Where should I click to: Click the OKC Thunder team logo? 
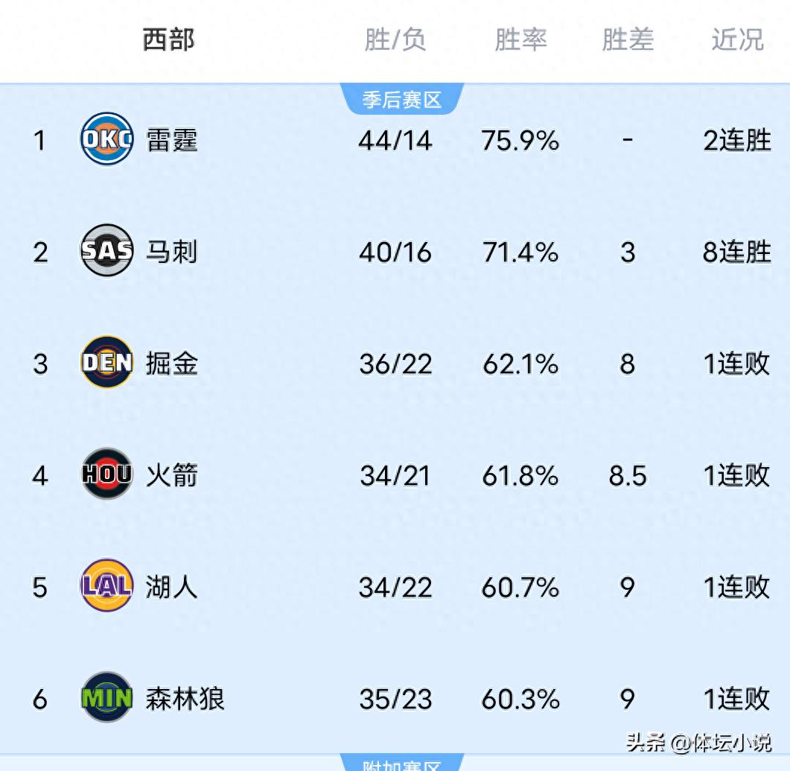tap(105, 140)
